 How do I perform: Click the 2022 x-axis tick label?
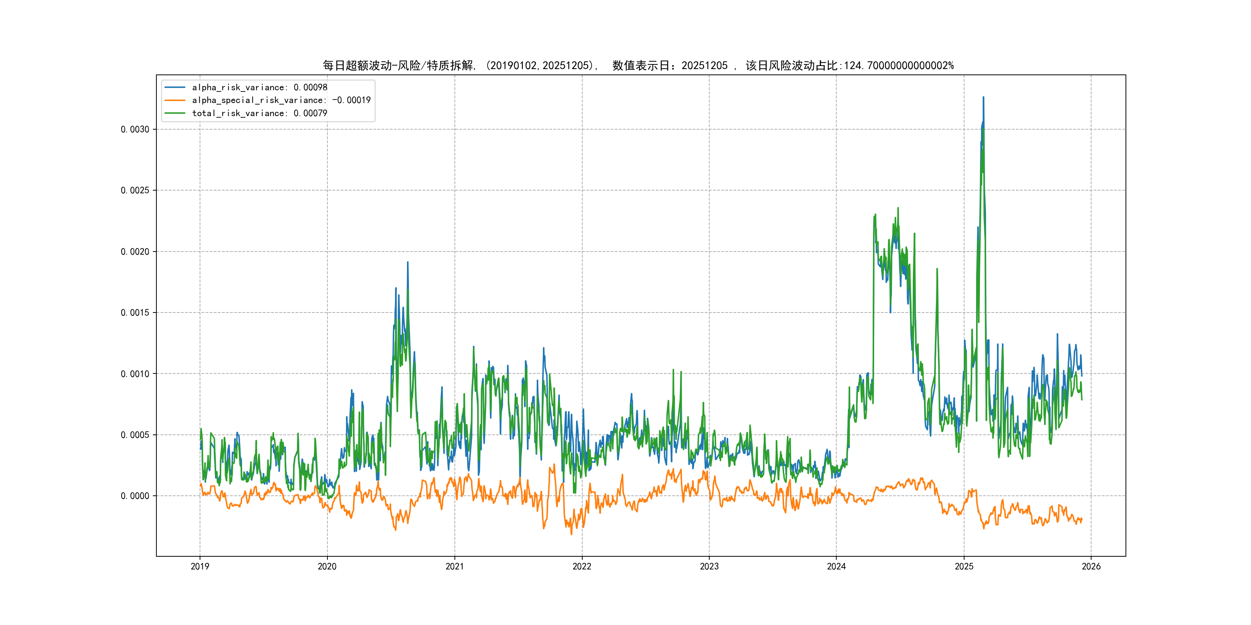pyautogui.click(x=582, y=566)
